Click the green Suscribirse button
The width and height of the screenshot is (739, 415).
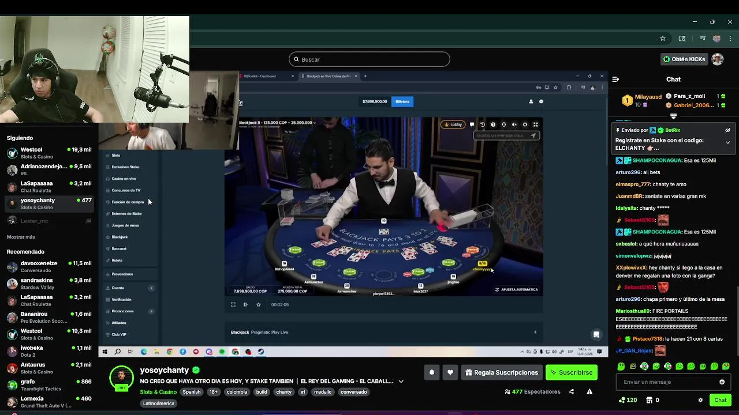point(572,372)
